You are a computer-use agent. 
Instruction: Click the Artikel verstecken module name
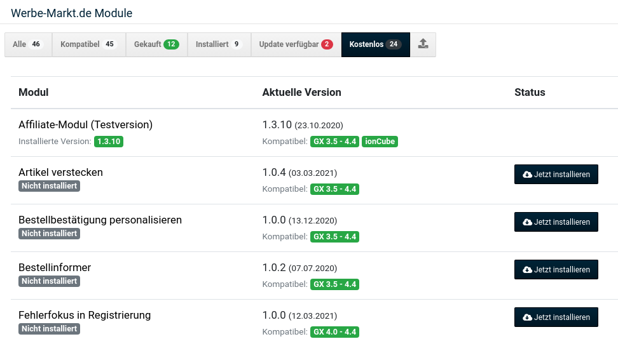(x=60, y=173)
